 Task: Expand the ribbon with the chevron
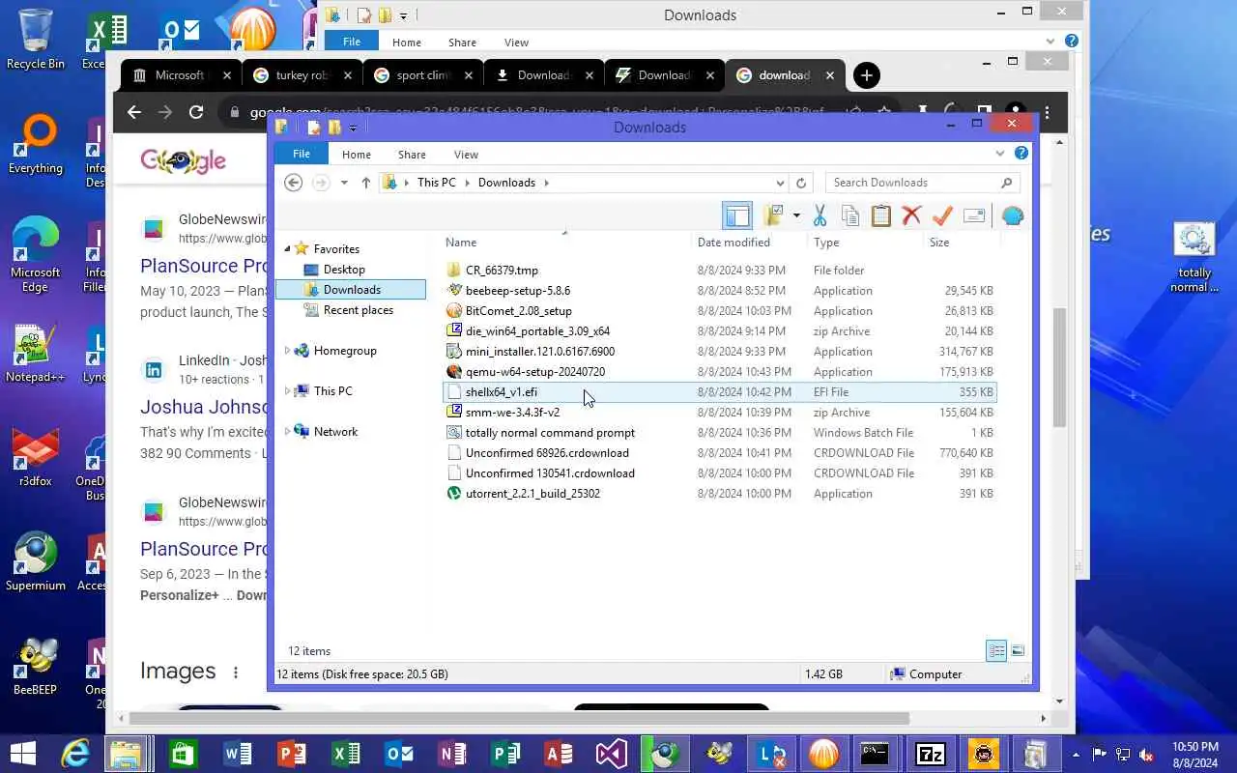coord(1000,154)
